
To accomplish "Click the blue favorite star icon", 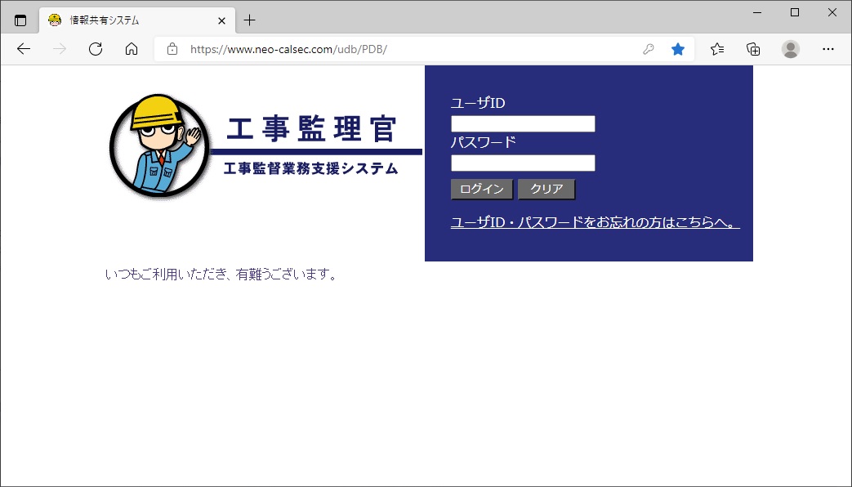I will (677, 50).
